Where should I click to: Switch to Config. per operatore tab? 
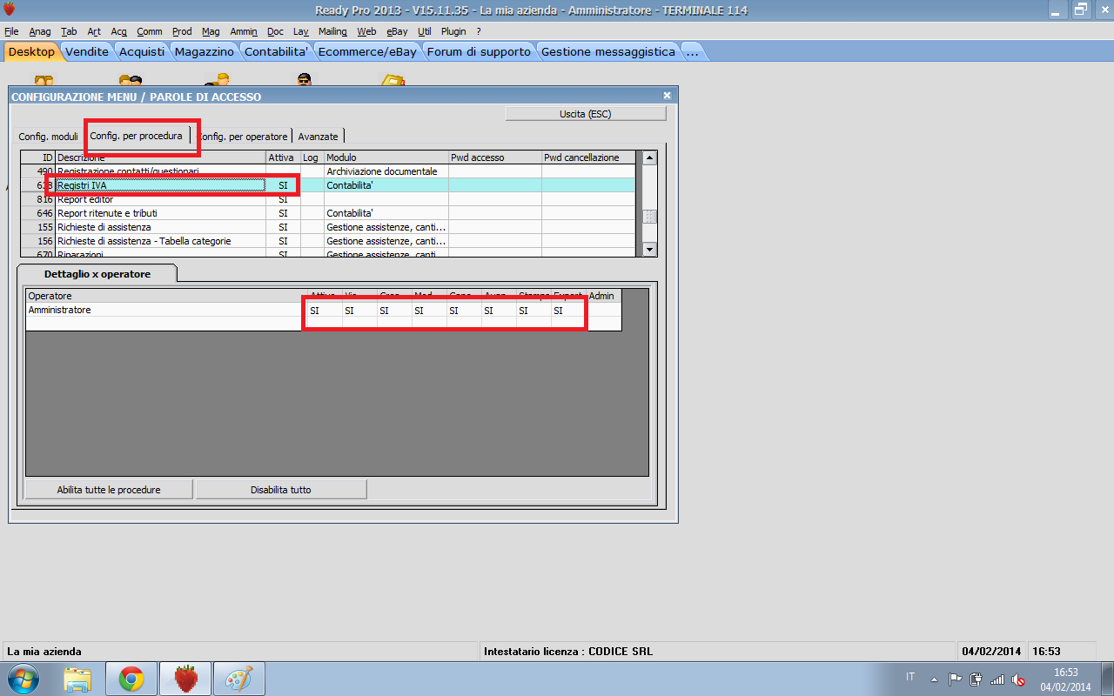tap(243, 137)
